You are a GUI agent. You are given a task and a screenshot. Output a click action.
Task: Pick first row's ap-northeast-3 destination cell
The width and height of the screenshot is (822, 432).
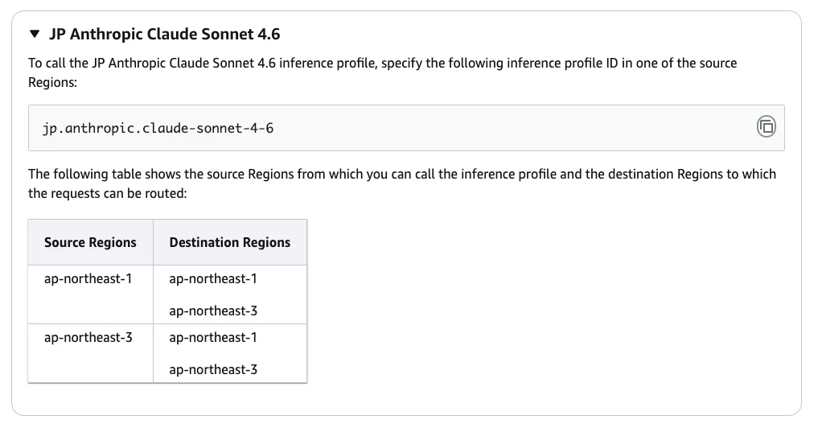pos(213,311)
